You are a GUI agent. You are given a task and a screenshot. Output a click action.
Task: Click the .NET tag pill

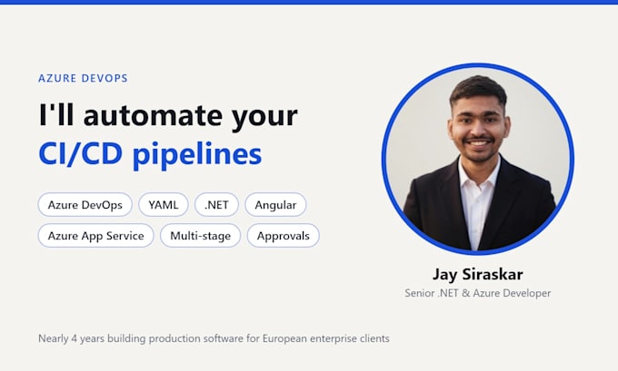tap(216, 205)
